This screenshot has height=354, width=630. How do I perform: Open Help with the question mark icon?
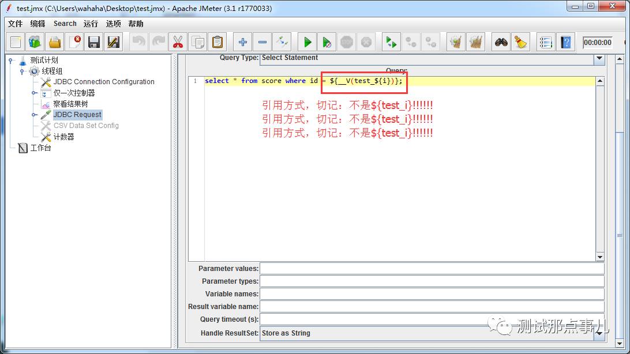point(566,42)
